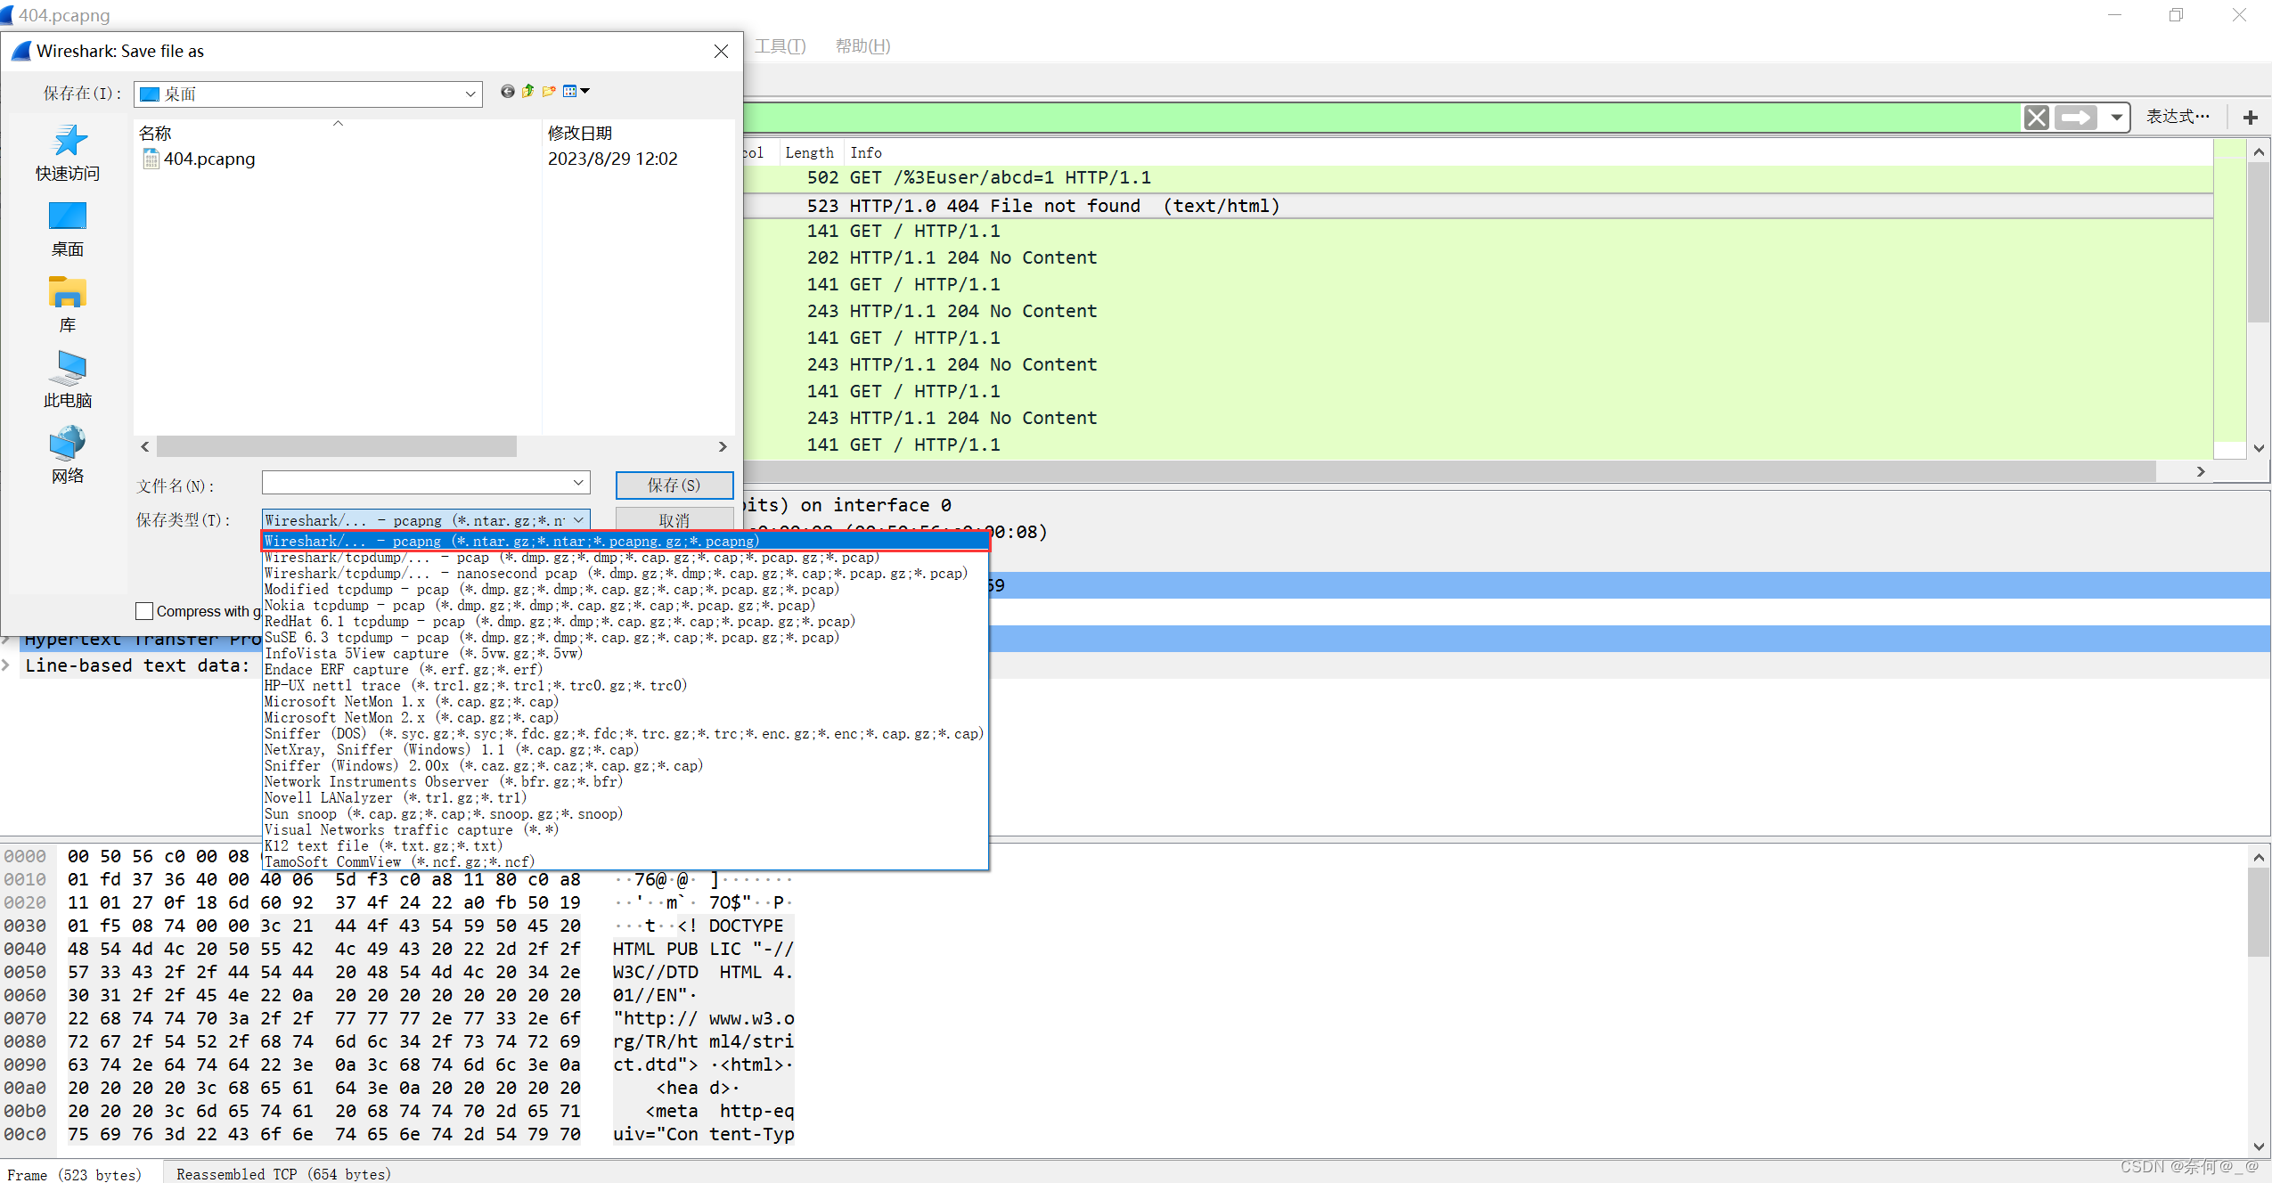2272x1183 pixels.
Task: Open Quick access (快速访问) in sidebar
Action: pos(68,153)
